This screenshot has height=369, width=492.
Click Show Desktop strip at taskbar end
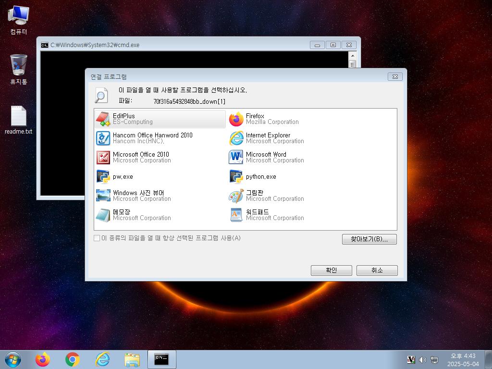click(x=489, y=359)
